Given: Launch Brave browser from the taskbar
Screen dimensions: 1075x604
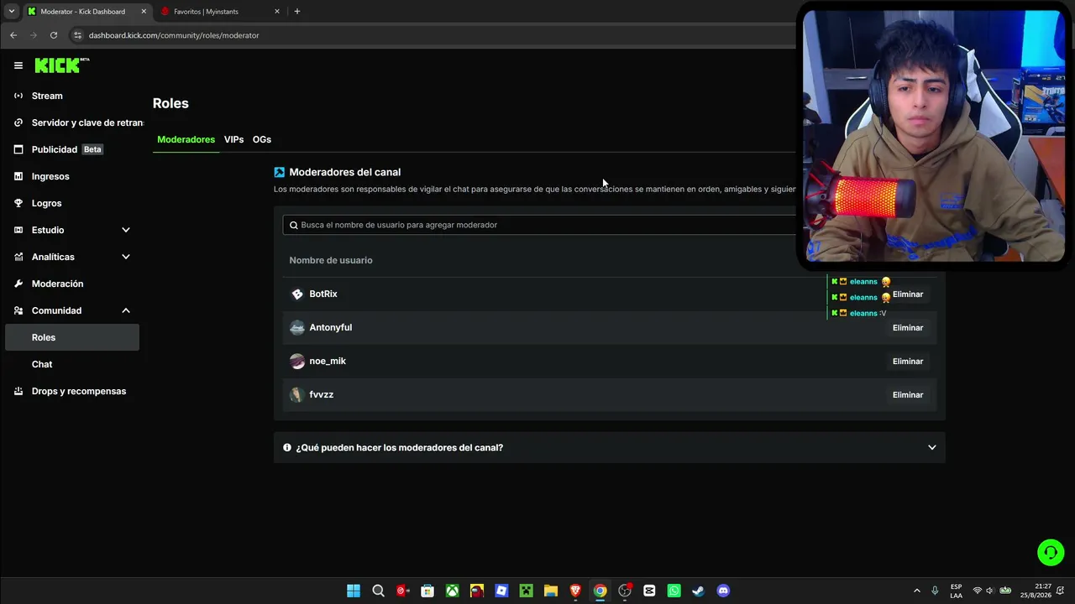Looking at the screenshot, I should [x=575, y=591].
